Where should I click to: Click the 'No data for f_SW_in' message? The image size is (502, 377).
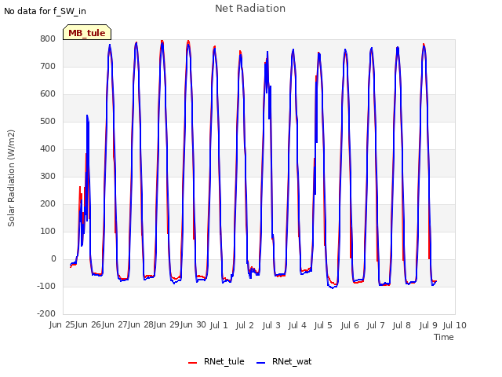click(45, 11)
